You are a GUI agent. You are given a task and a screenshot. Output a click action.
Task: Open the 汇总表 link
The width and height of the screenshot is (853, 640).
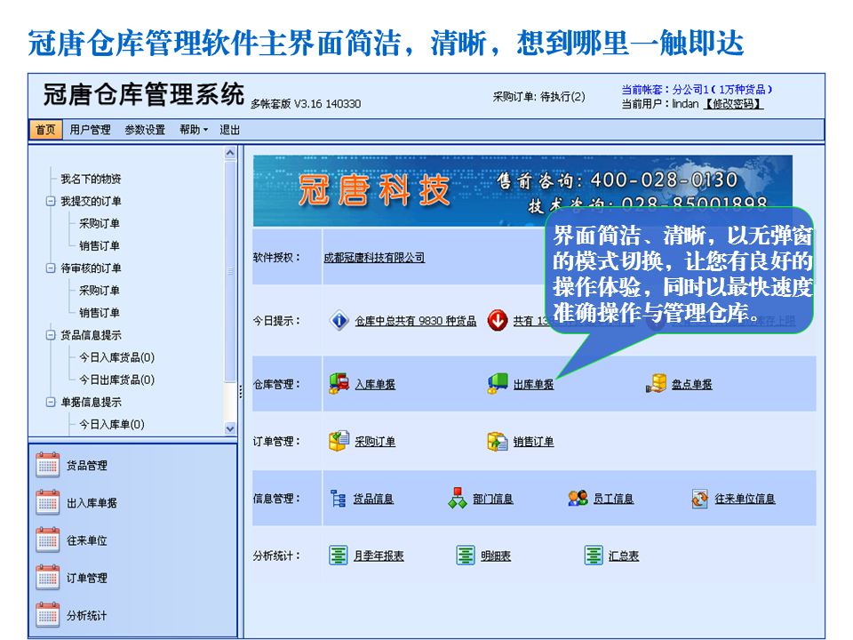[x=624, y=556]
